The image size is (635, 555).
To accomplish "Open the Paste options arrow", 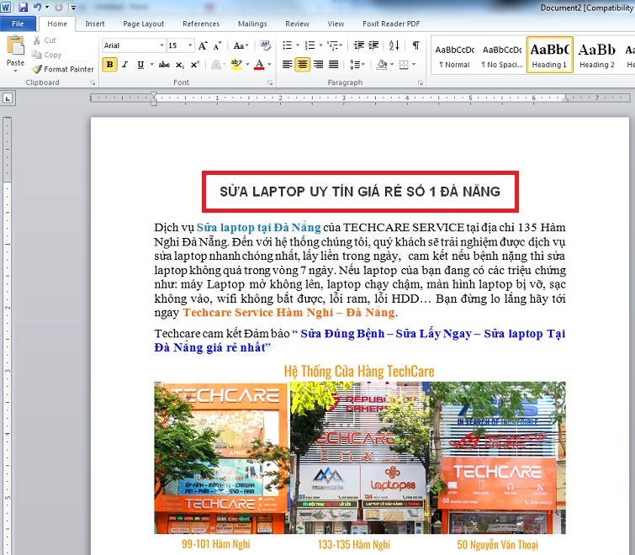I will point(15,71).
